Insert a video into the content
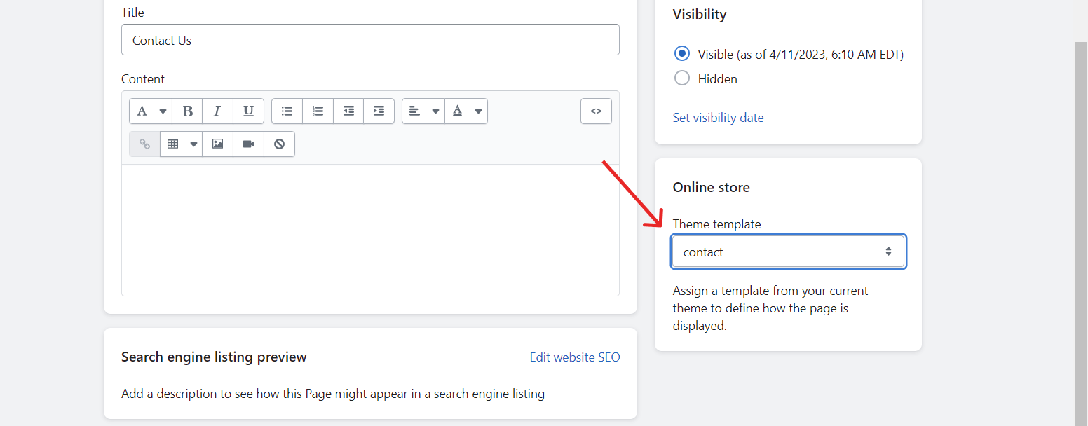 tap(248, 144)
